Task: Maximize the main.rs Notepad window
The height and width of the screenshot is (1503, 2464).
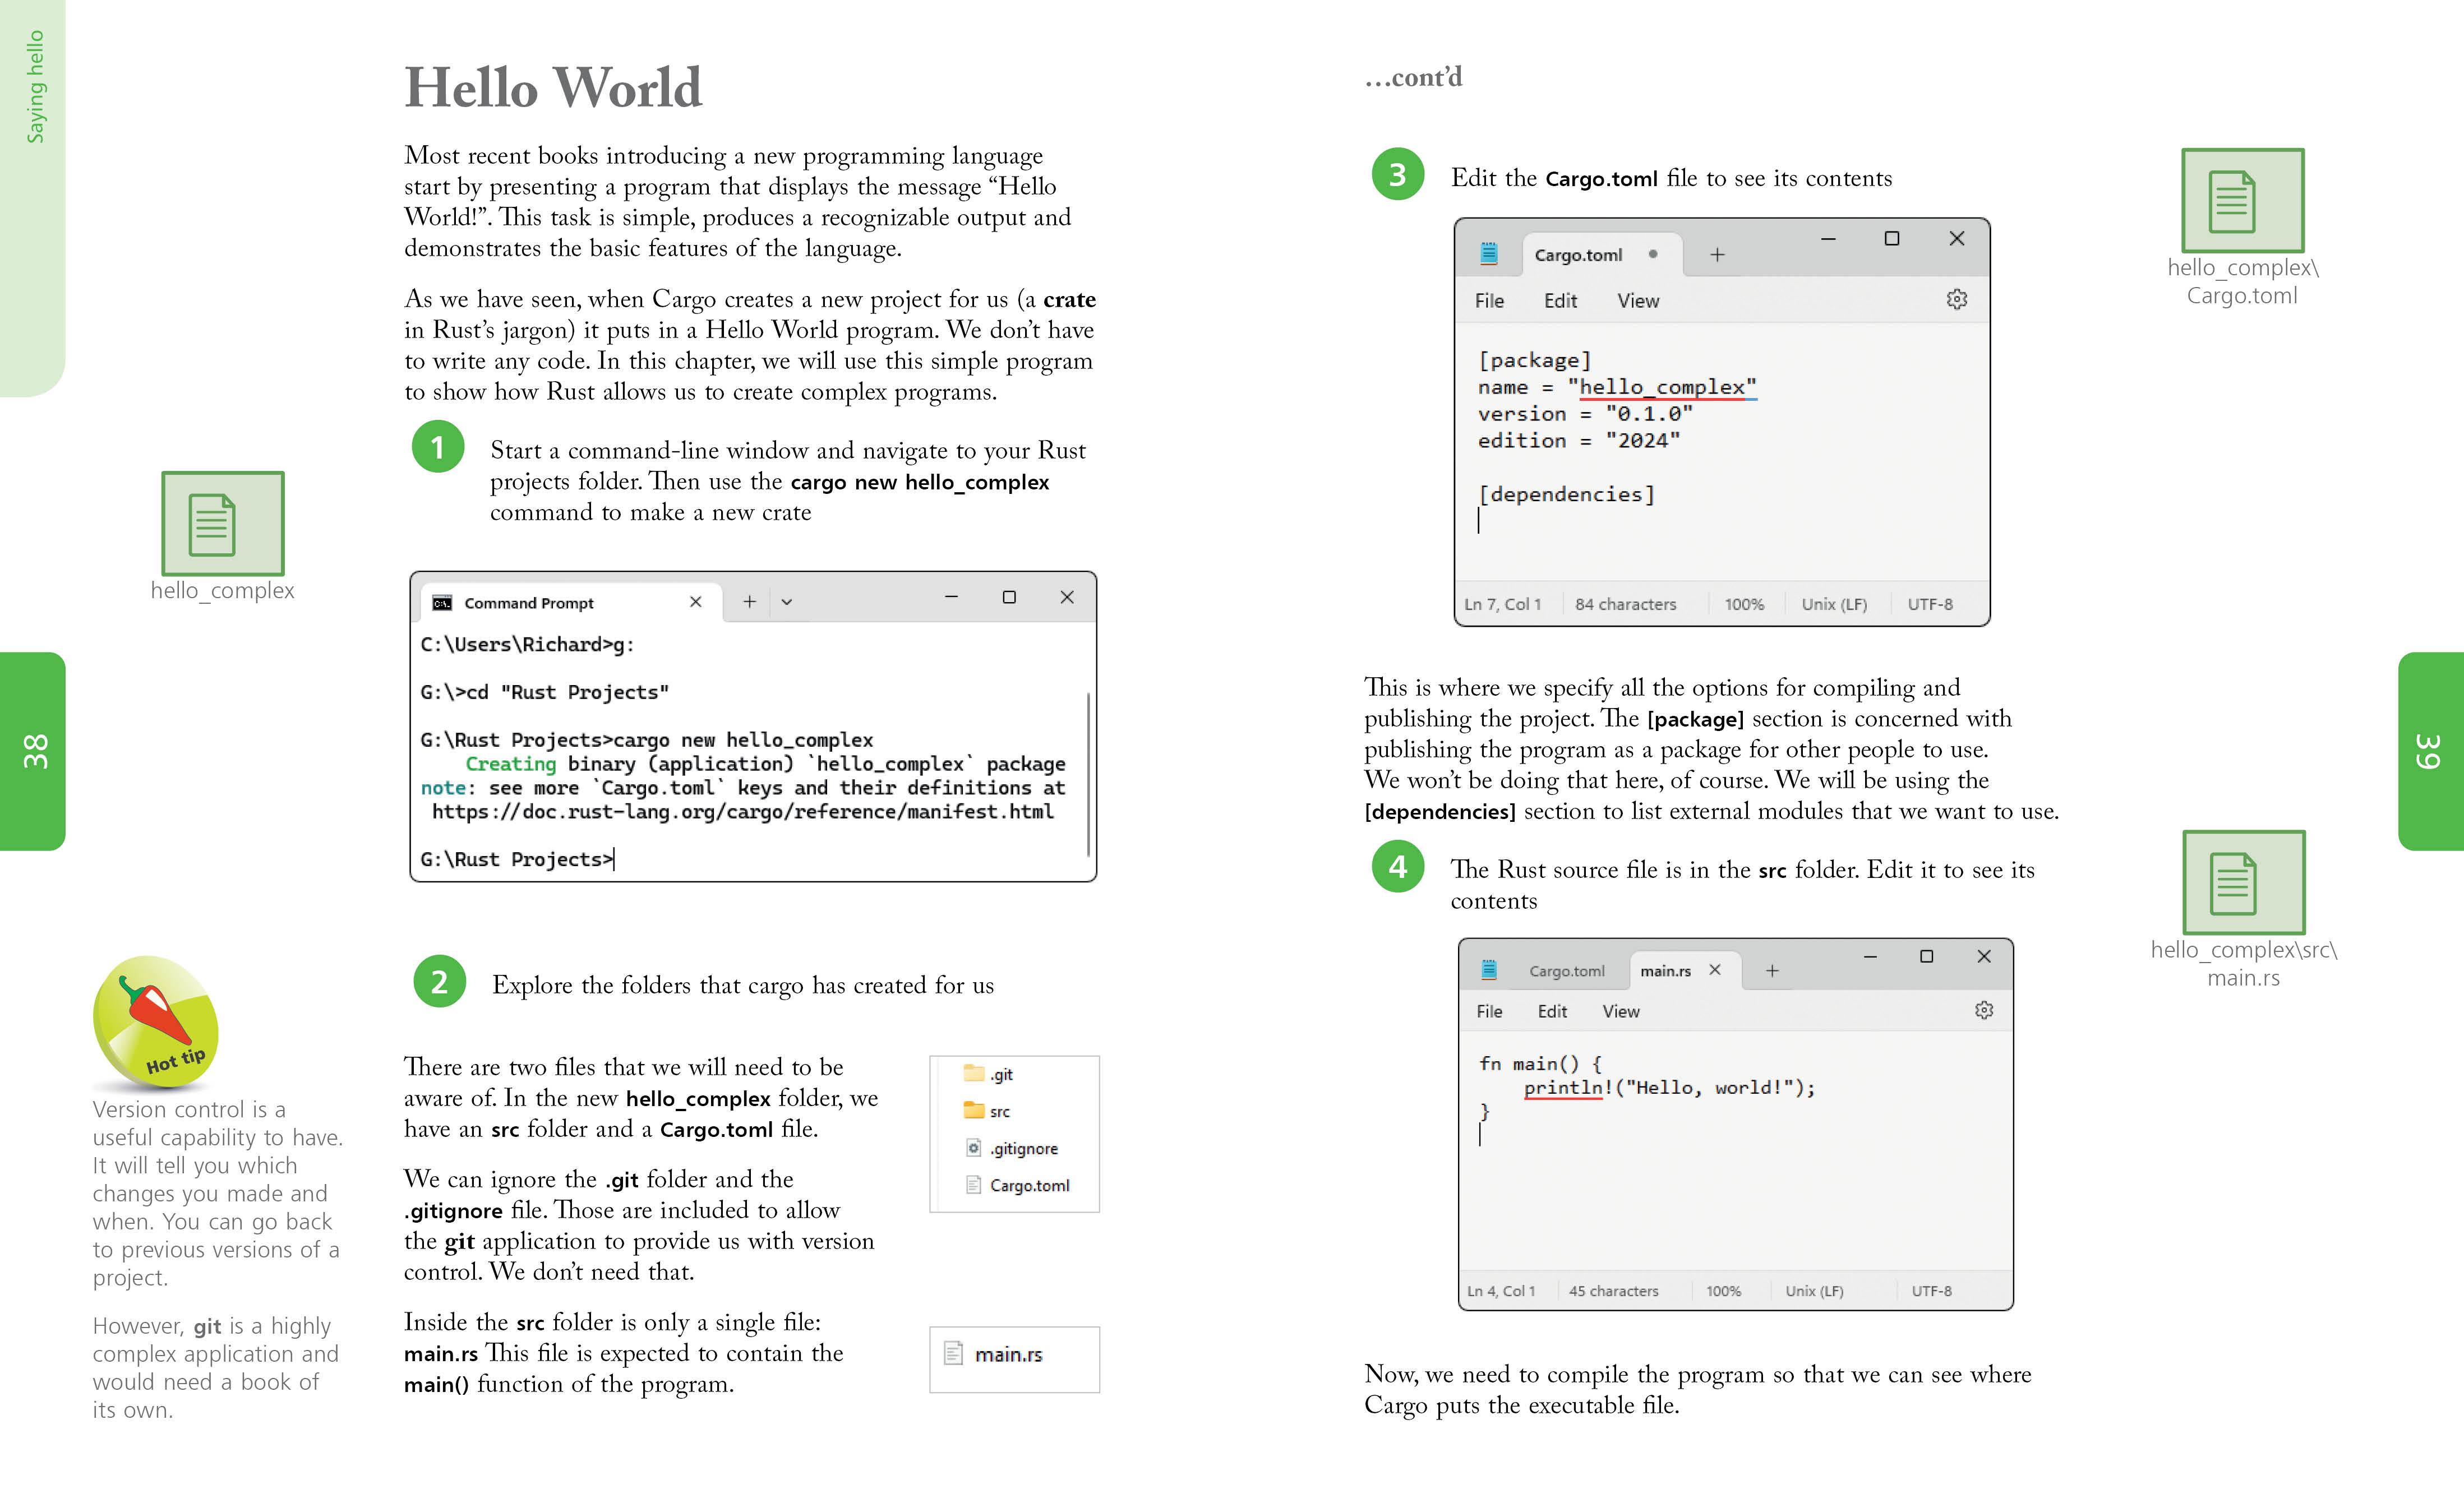Action: click(x=1927, y=957)
